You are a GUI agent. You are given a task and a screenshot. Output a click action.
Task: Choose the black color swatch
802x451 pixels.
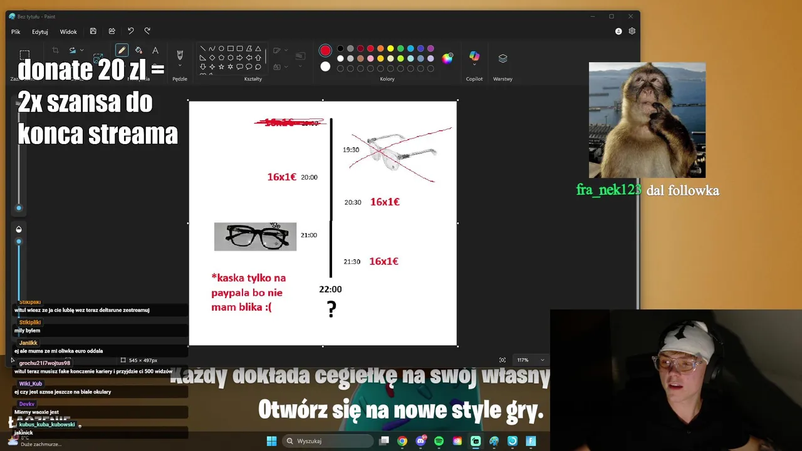[340, 48]
